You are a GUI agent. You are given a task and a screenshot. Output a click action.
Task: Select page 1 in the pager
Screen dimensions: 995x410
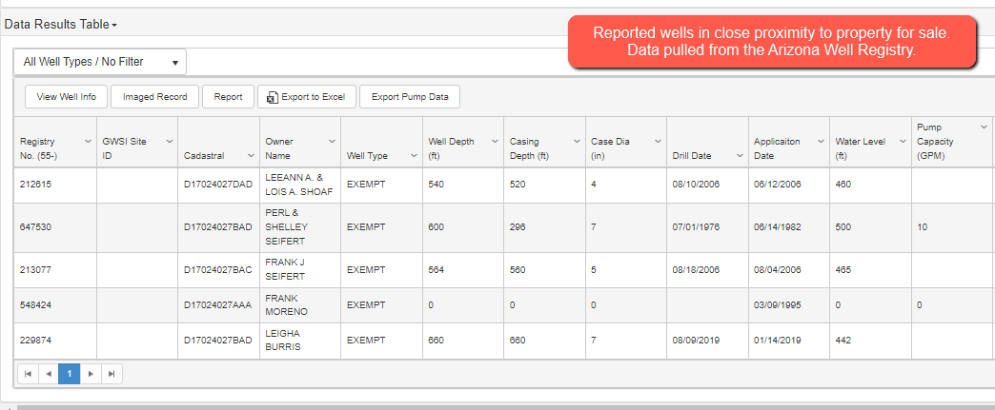(x=70, y=374)
